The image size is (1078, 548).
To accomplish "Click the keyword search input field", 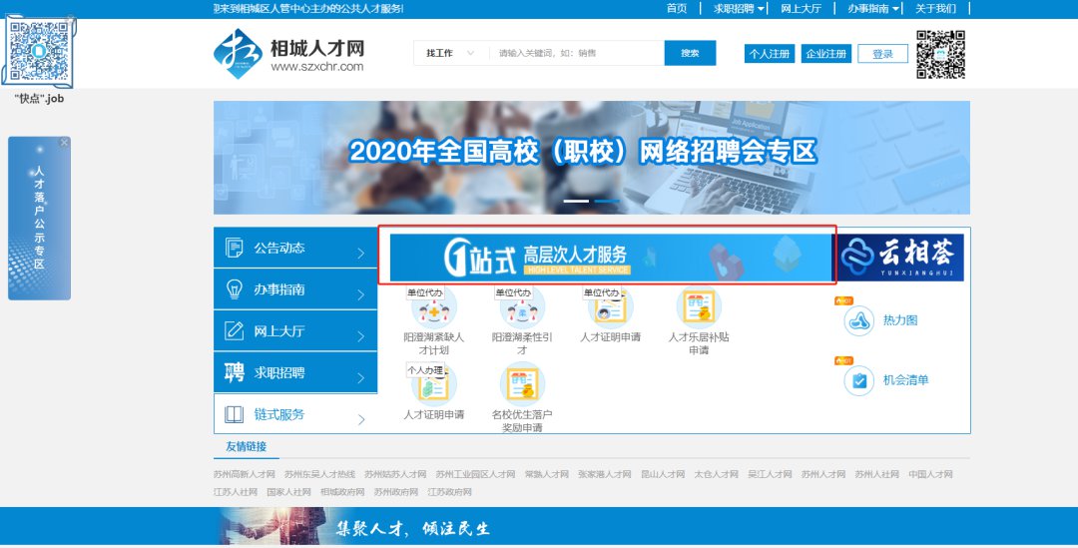I will coord(576,53).
